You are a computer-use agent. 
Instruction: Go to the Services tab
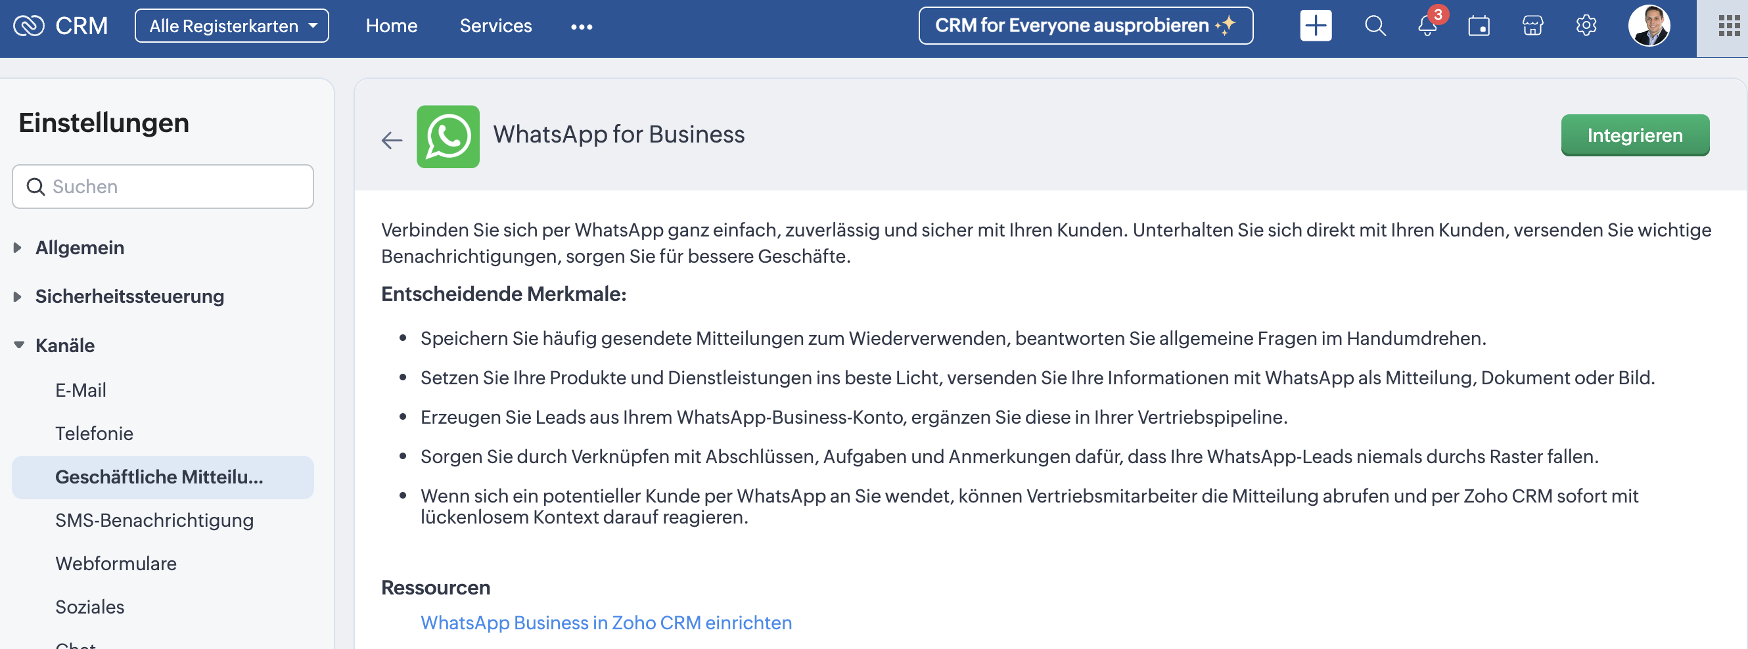(x=495, y=26)
